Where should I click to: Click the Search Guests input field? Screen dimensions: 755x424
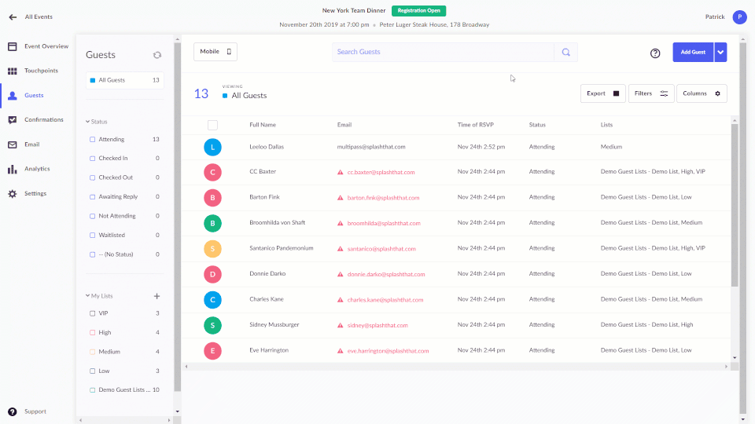coord(443,52)
